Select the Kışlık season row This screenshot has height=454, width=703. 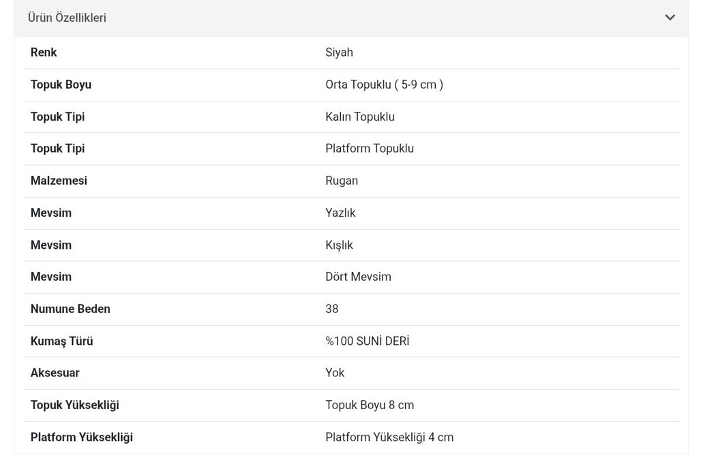click(x=339, y=245)
